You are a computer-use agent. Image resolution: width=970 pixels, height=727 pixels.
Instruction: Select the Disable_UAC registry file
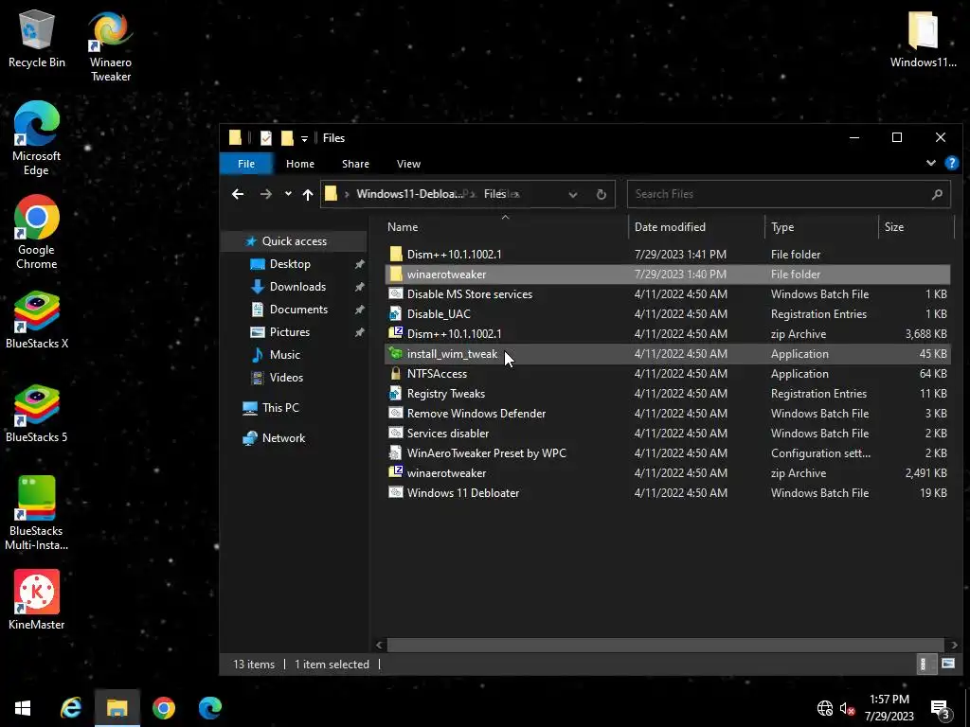[667, 314]
